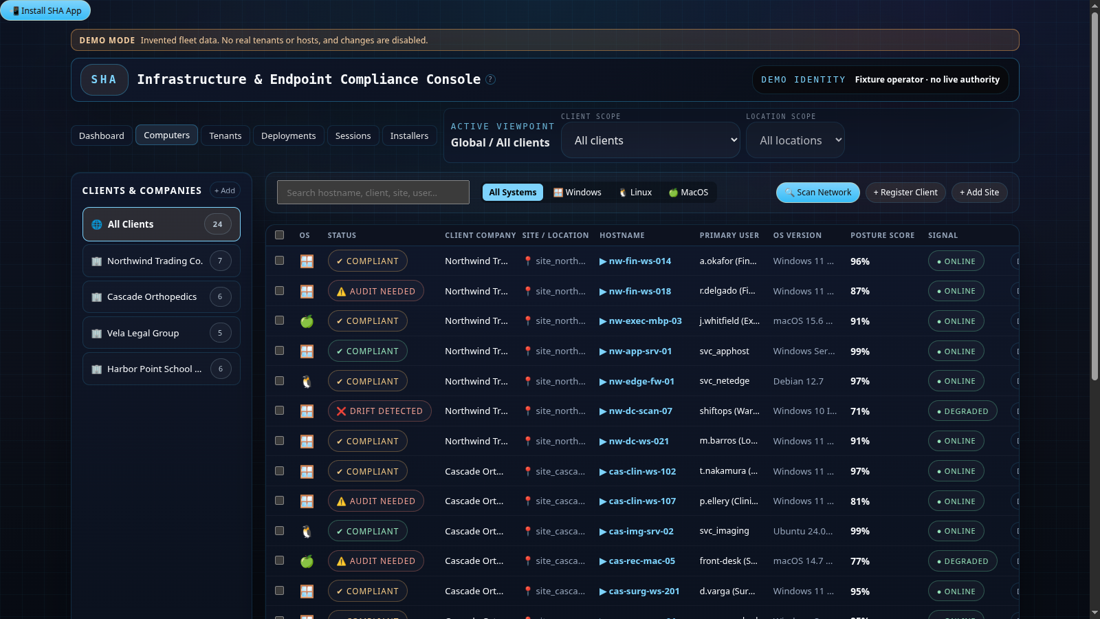This screenshot has width=1100, height=619.
Task: Click the hostname search field
Action: coord(373,193)
